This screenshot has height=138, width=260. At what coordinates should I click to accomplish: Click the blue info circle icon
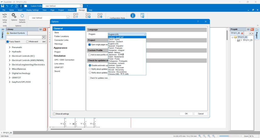pos(133,16)
